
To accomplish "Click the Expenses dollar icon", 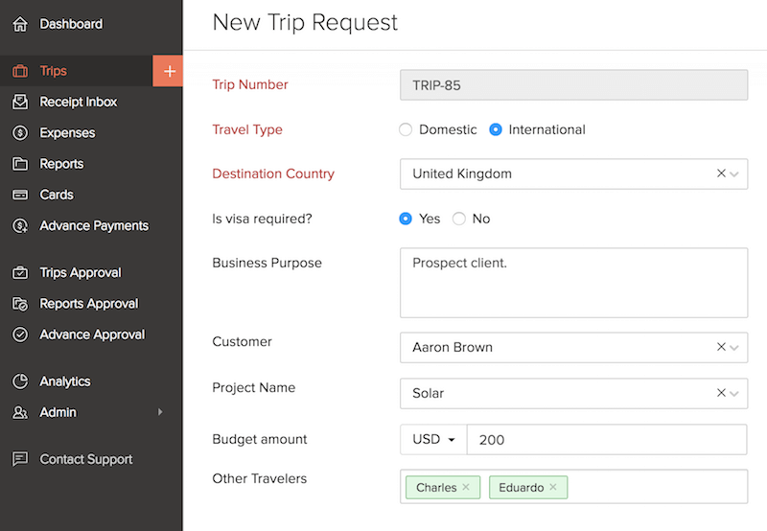I will click(20, 133).
